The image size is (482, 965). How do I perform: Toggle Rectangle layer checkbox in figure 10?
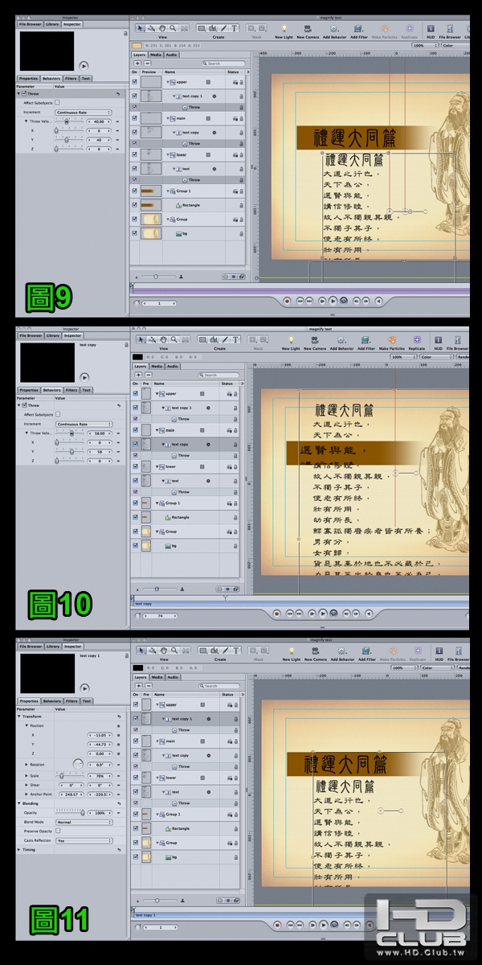[135, 517]
